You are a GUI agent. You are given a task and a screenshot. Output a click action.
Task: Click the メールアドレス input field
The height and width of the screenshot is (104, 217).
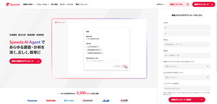(187, 88)
